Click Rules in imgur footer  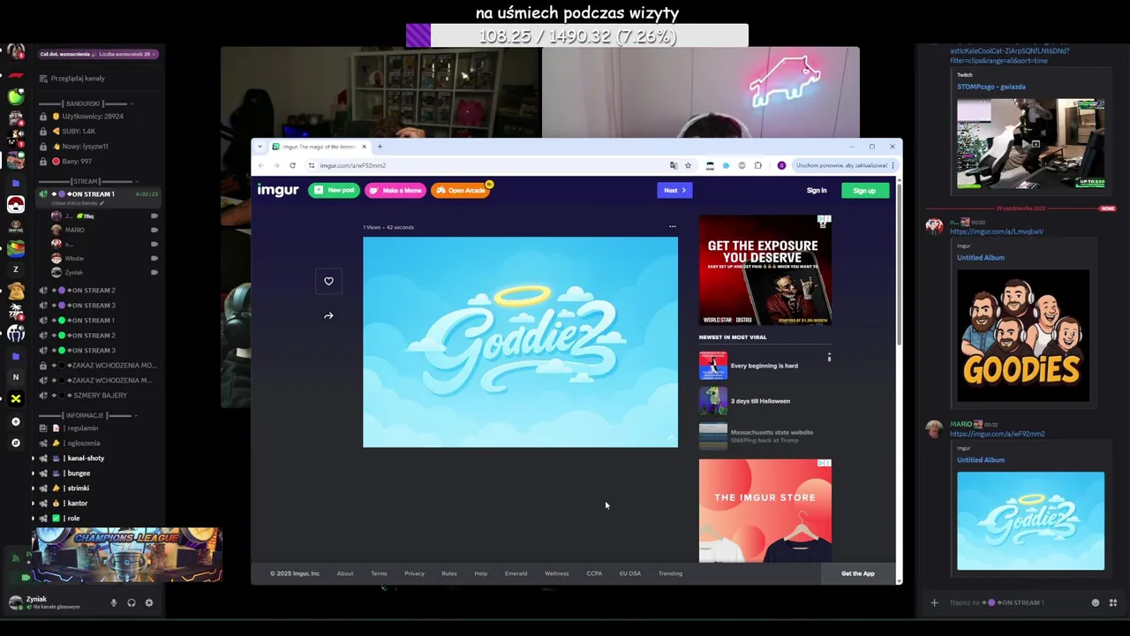(x=449, y=573)
